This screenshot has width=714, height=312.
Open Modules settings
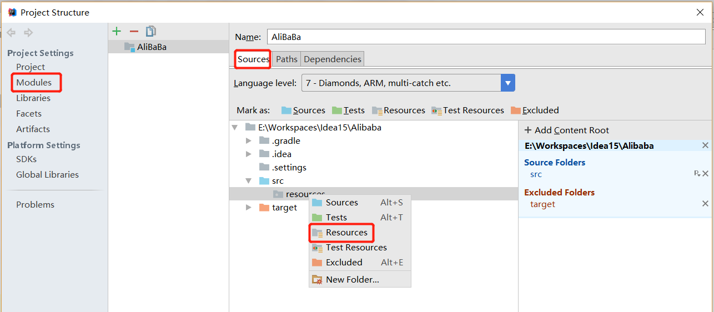pos(34,82)
